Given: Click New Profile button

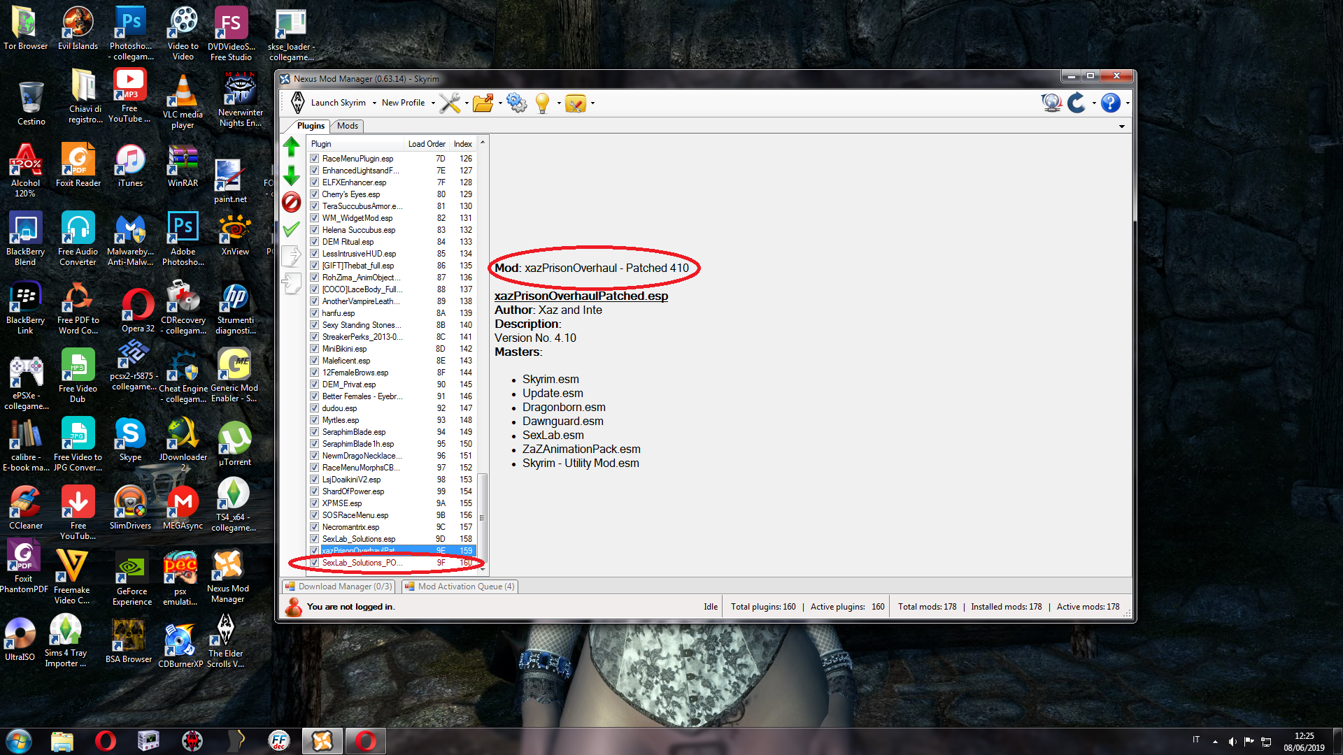Looking at the screenshot, I should 404,103.
